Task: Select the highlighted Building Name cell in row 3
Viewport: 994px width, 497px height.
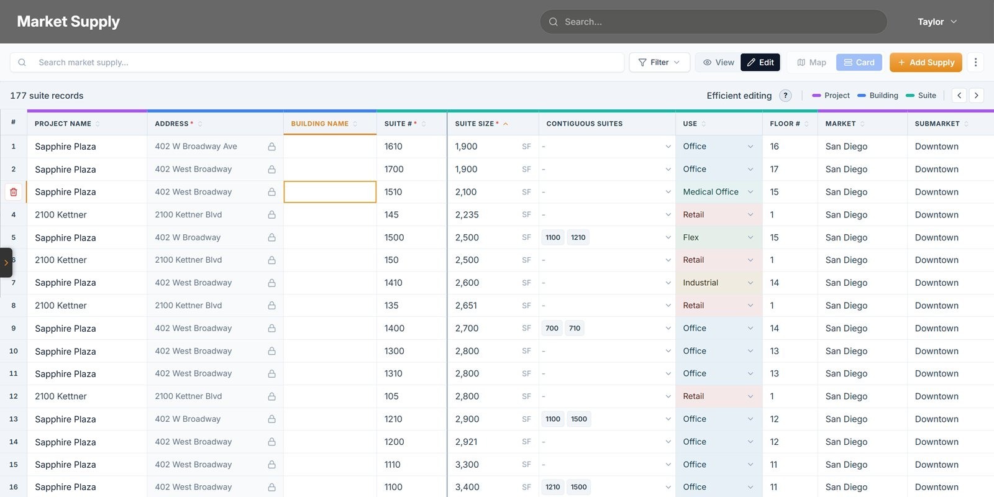Action: click(x=330, y=192)
